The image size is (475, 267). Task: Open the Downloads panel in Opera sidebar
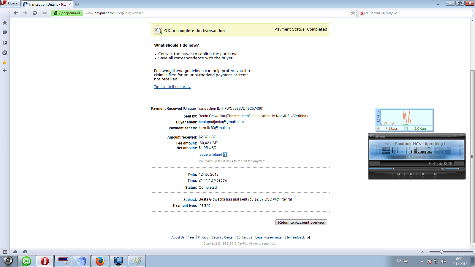point(5,43)
